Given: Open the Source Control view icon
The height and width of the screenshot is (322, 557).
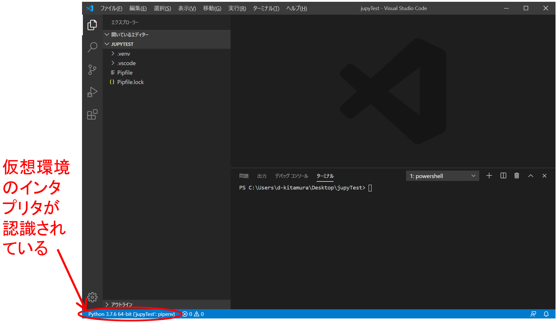Looking at the screenshot, I should (x=92, y=70).
